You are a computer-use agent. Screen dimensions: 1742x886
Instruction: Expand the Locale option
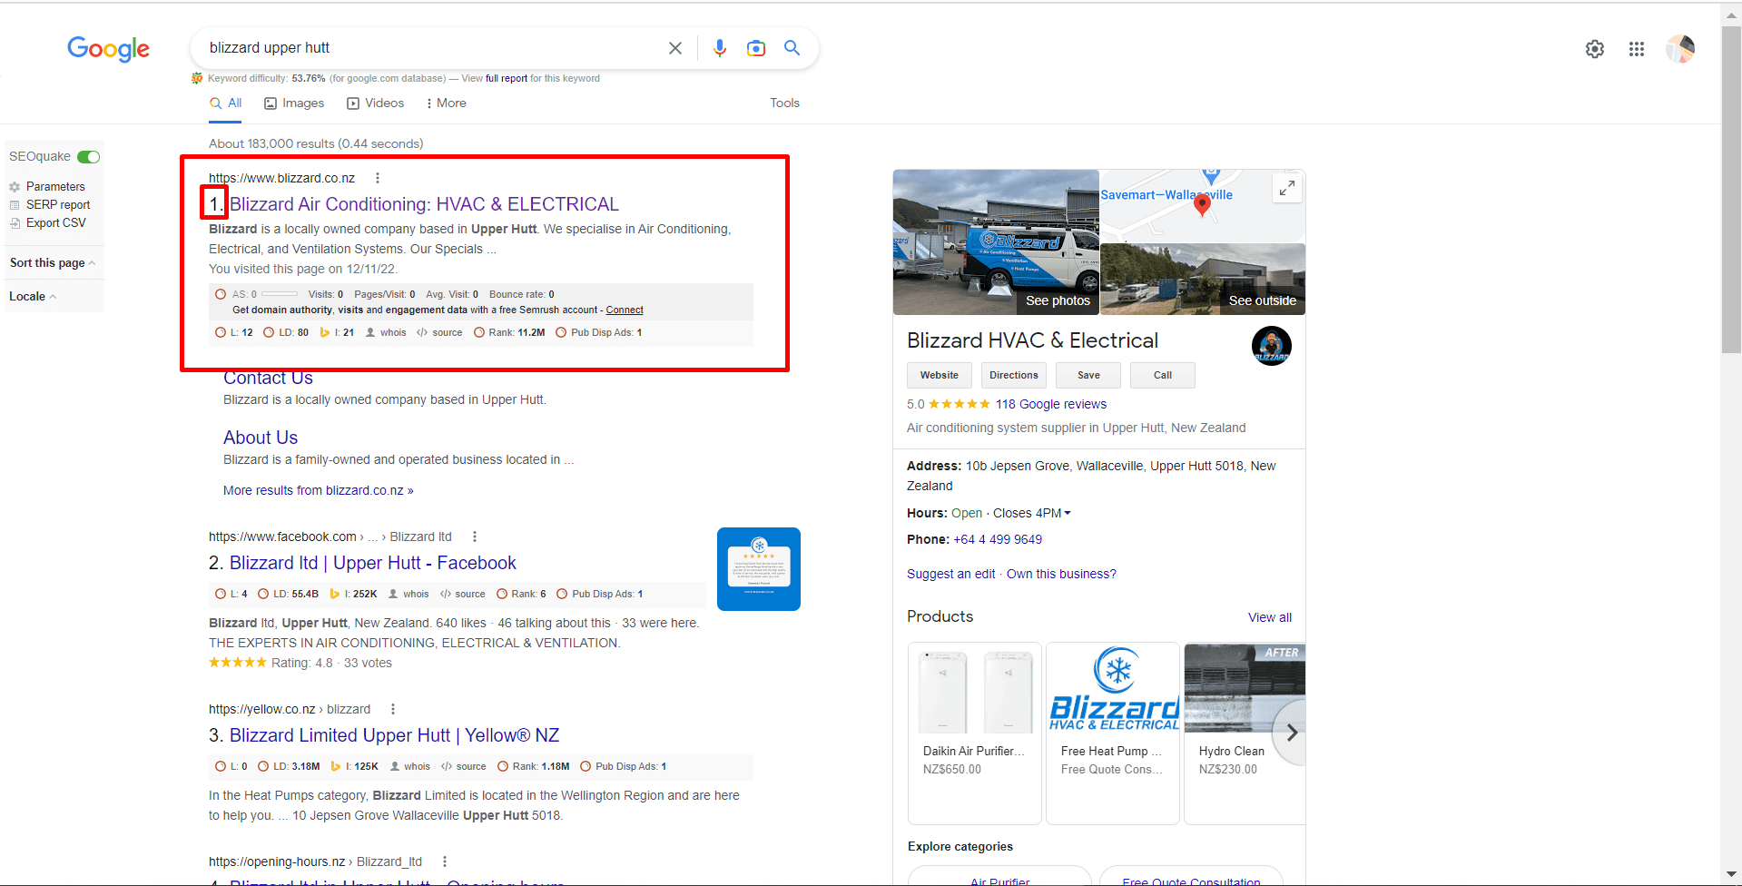click(33, 297)
